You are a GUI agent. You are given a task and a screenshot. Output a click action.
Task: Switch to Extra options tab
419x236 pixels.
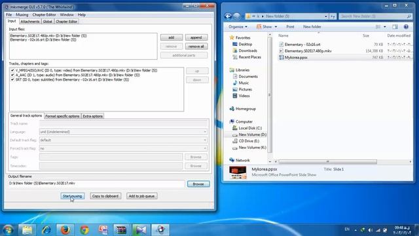(x=92, y=116)
